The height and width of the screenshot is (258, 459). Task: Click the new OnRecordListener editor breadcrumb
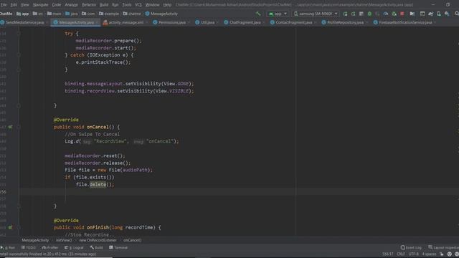(98, 240)
